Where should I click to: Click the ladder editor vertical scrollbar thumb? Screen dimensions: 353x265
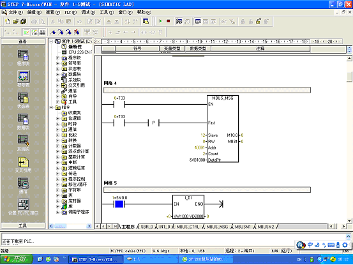349,77
